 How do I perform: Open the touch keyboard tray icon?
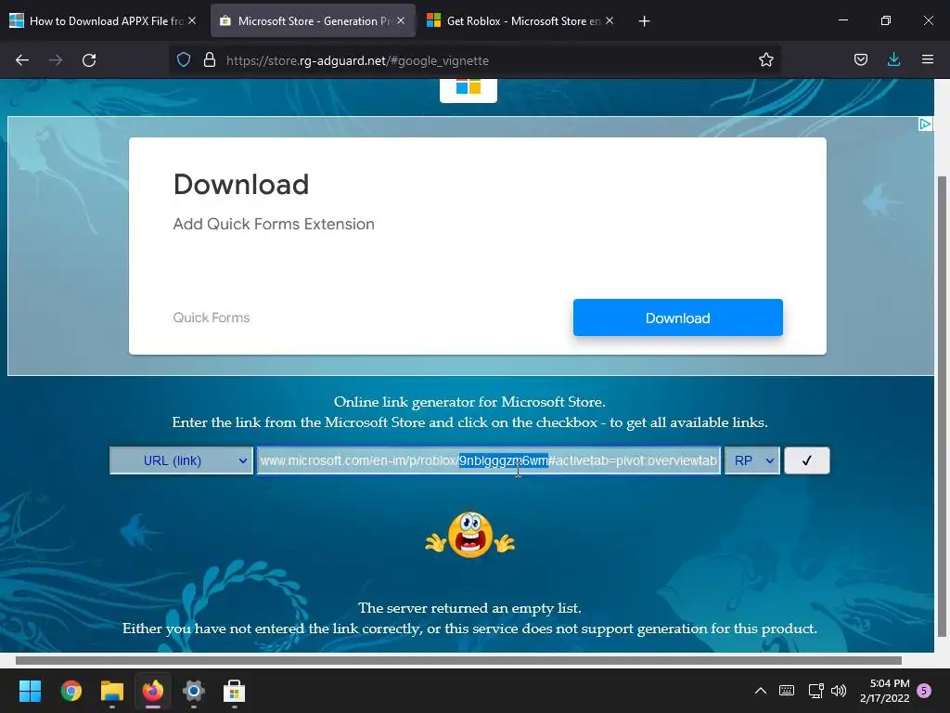click(787, 691)
